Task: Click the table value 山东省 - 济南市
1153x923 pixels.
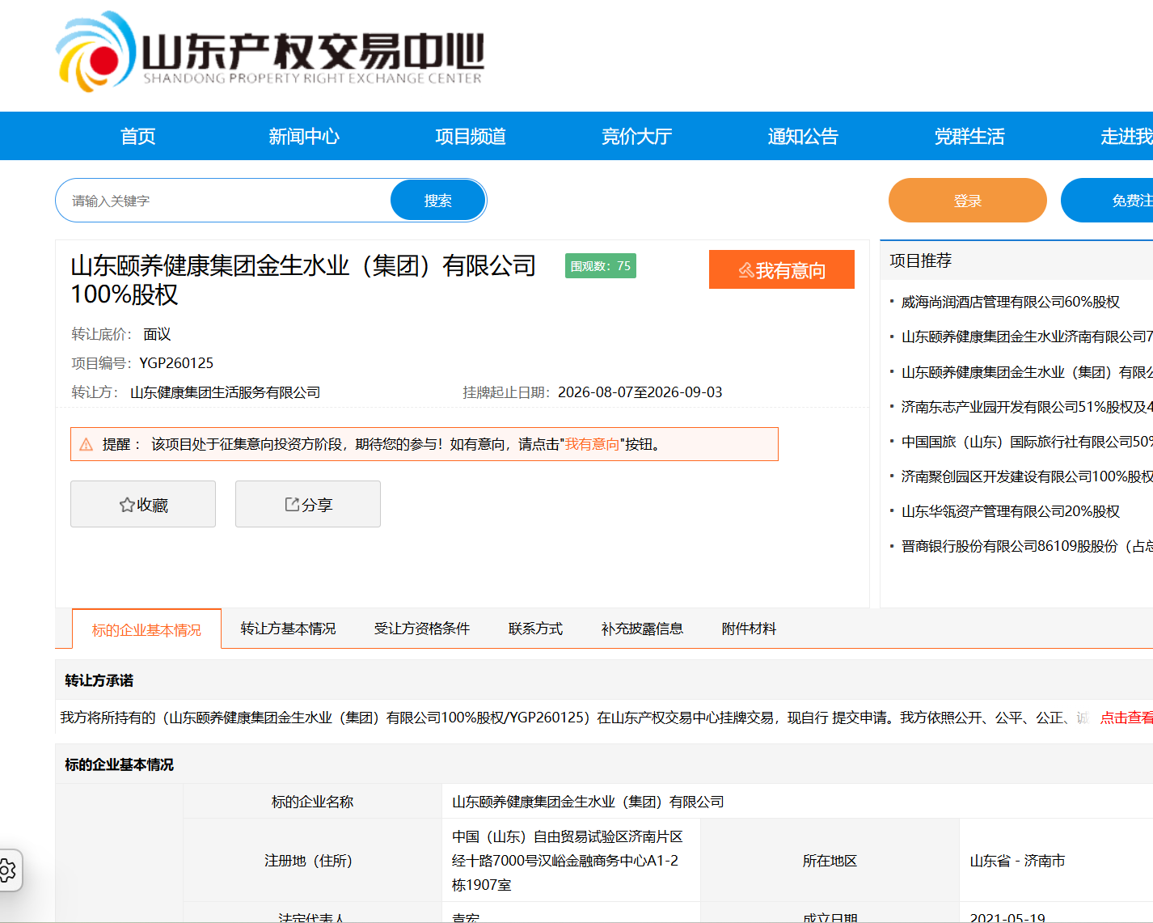Action: [x=1017, y=861]
